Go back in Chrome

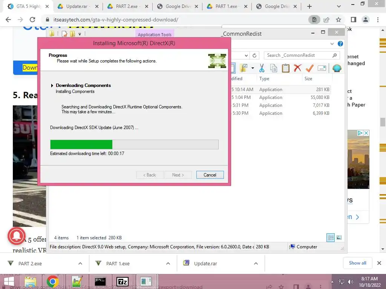[x=8, y=20]
